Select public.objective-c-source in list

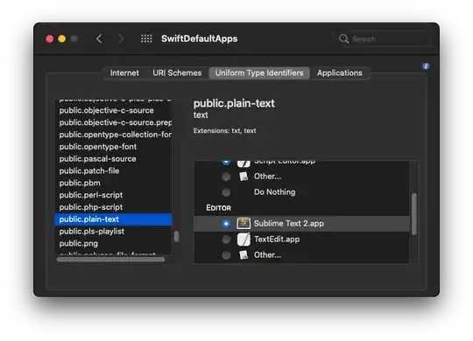coord(113,110)
